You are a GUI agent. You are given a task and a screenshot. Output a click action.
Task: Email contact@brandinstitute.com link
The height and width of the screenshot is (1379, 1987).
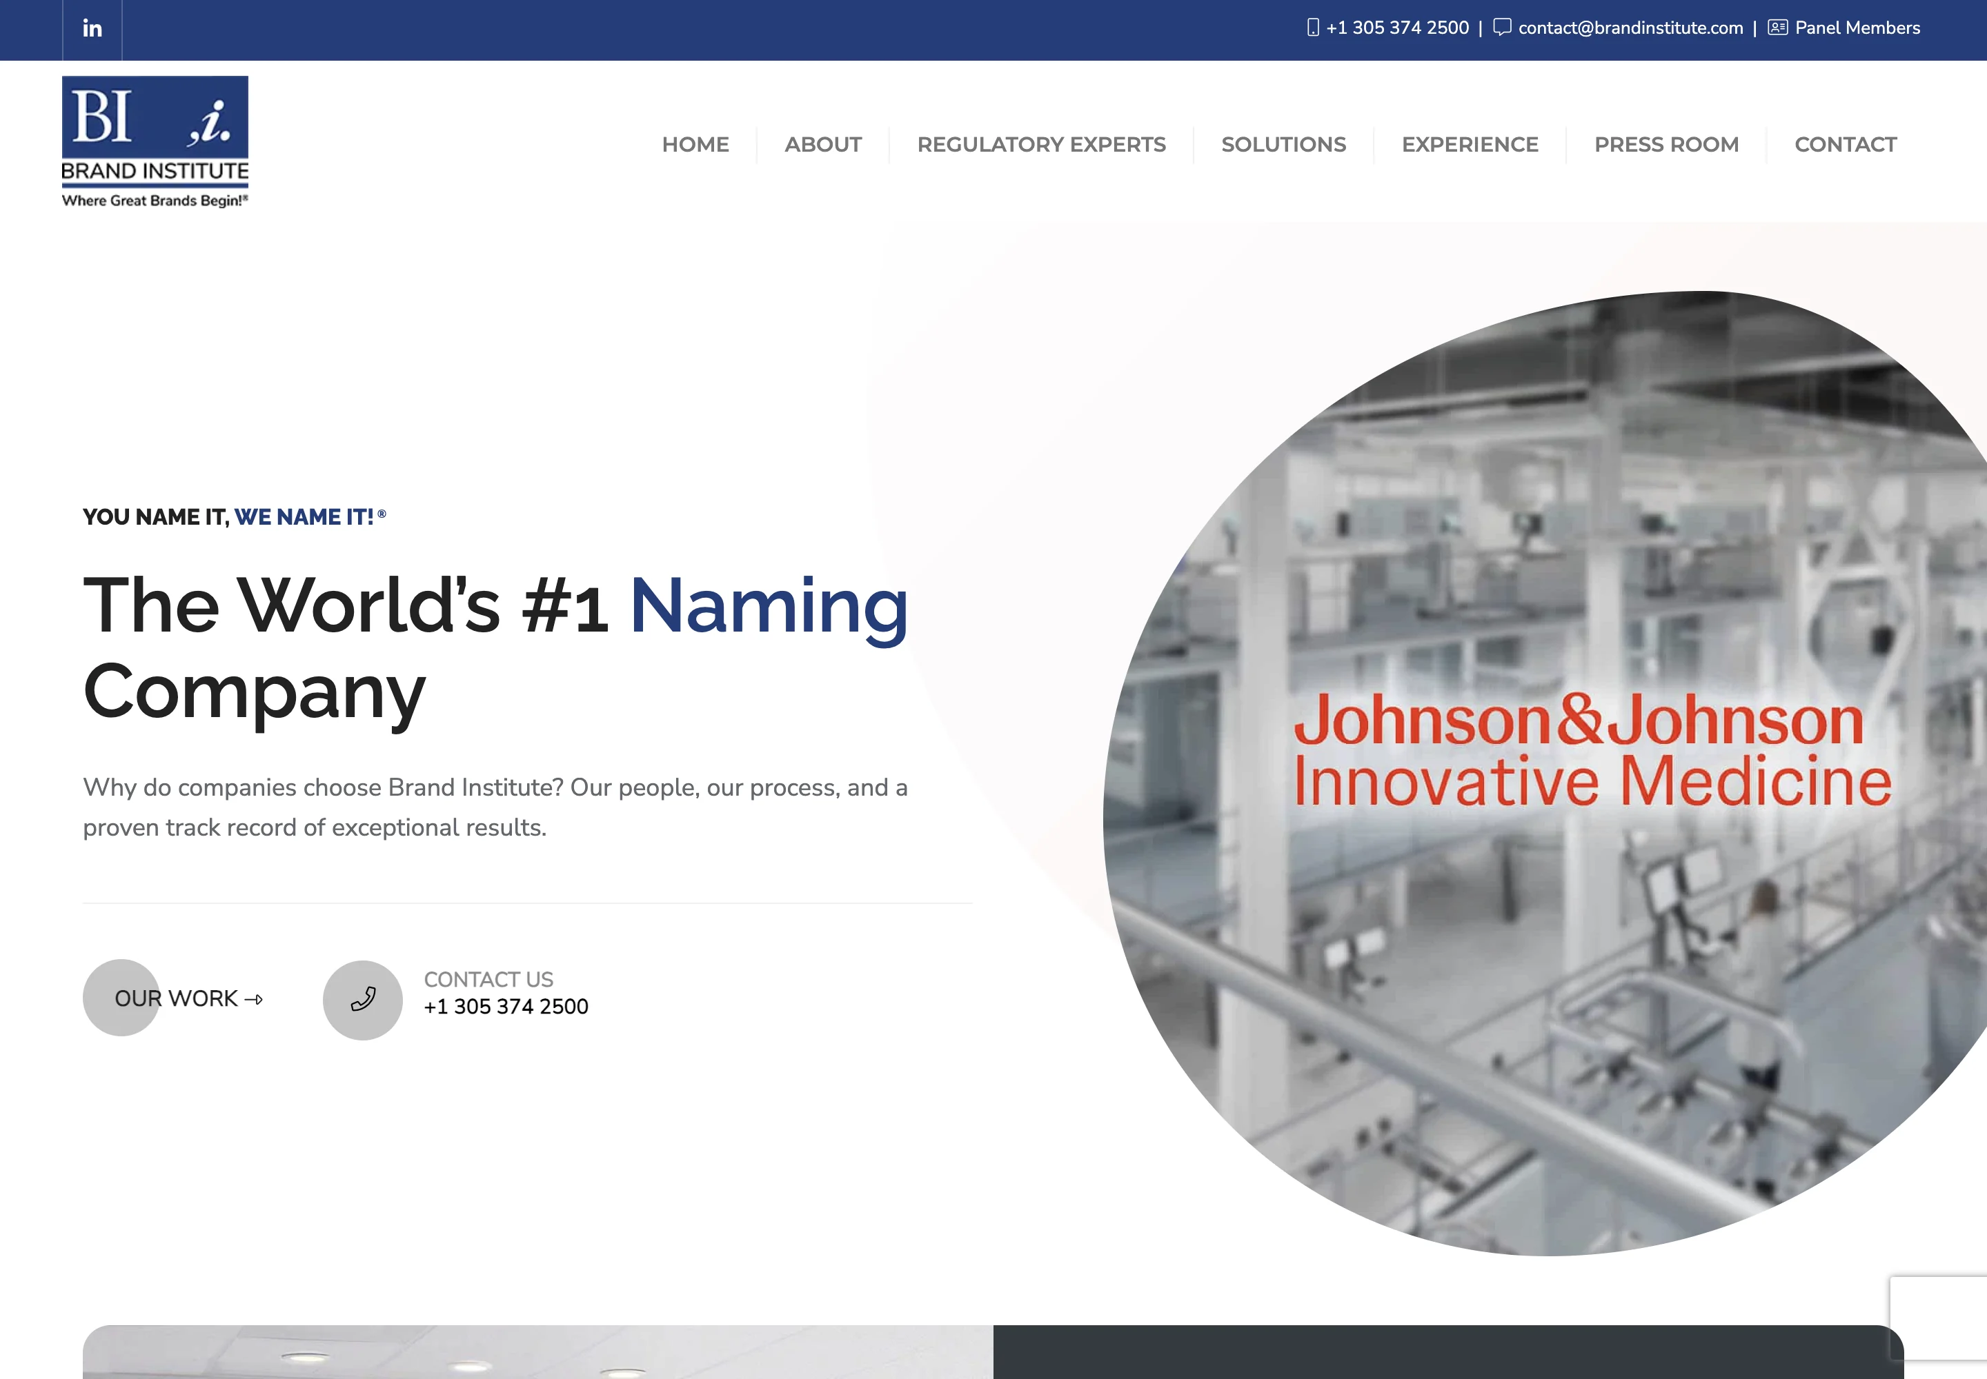pyautogui.click(x=1630, y=28)
